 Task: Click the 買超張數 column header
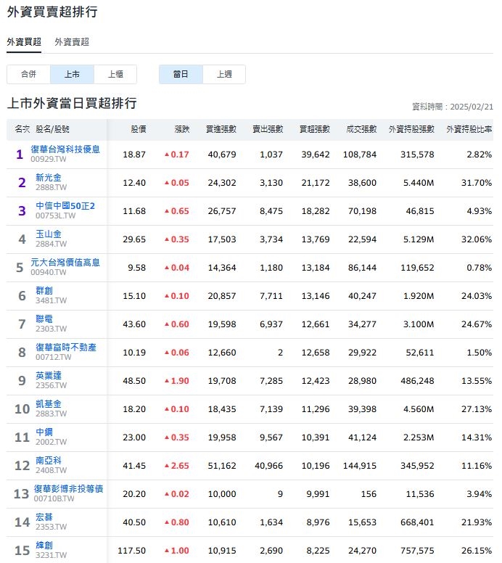tap(315, 129)
